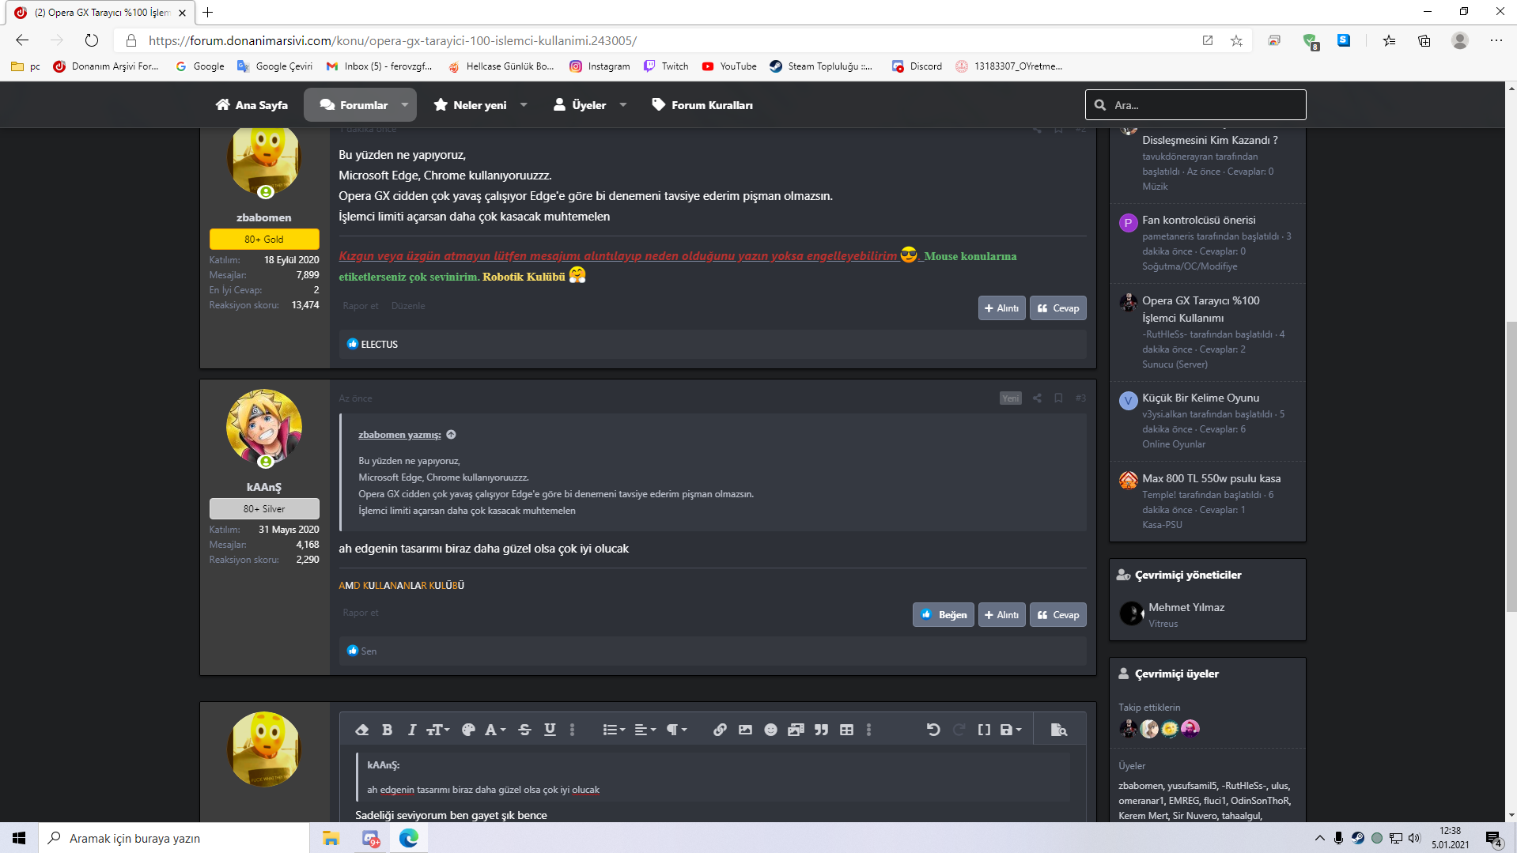Expand the quoted zbabomen post arrow
1517x853 pixels.
(451, 435)
